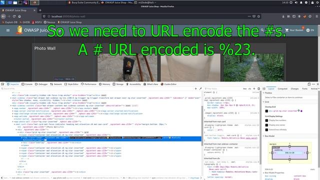Click the #fff color swatch
The image size is (320, 180).
pyautogui.click(x=216, y=130)
